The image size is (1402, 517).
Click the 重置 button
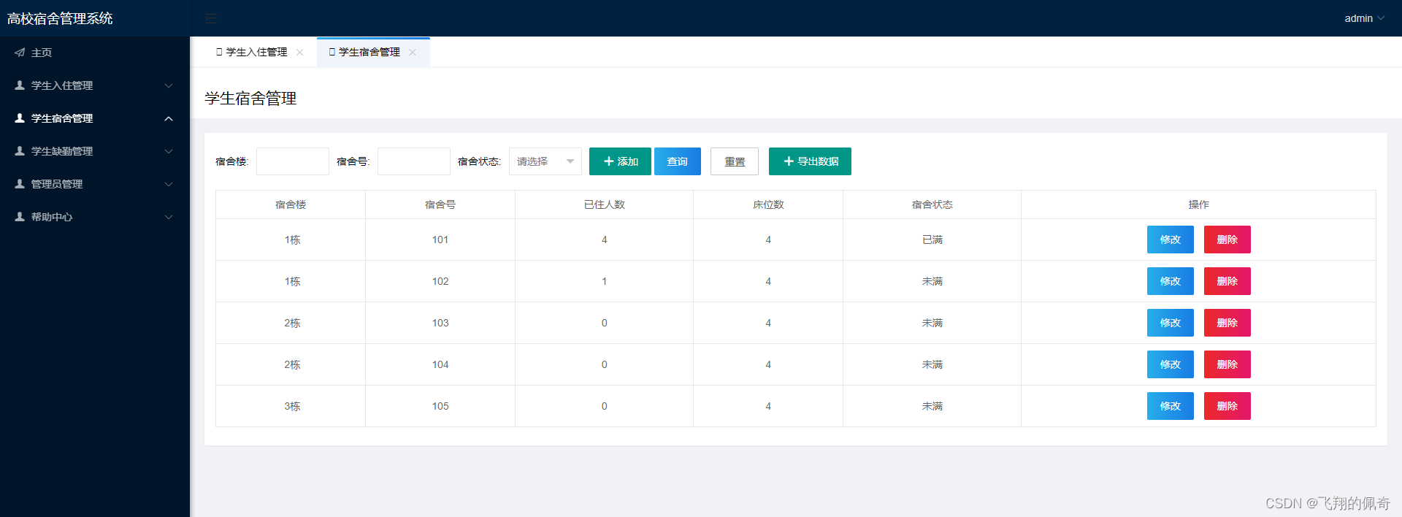pyautogui.click(x=735, y=161)
